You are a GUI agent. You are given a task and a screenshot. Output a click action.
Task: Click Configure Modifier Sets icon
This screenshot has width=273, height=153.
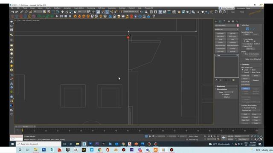click(233, 80)
